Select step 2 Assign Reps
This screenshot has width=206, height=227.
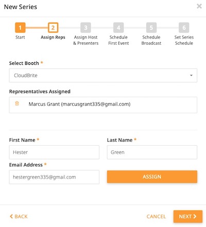pos(53,27)
